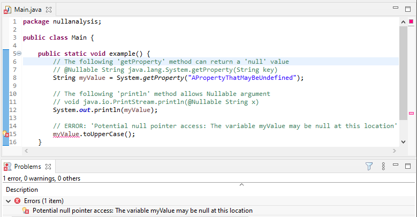The image size is (417, 217).
Task: Open the Problems view filter
Action: pyautogui.click(x=369, y=167)
